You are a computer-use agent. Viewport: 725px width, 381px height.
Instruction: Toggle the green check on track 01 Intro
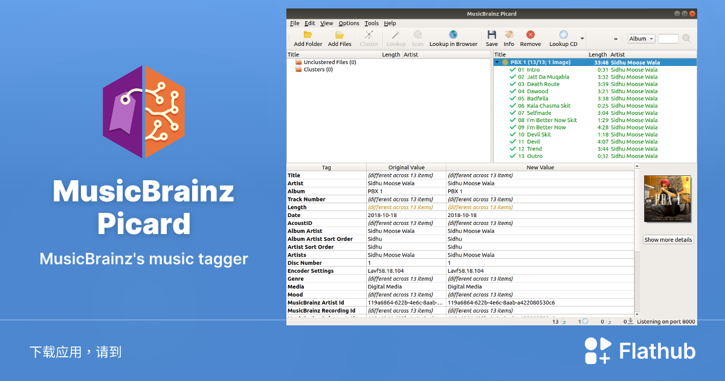pyautogui.click(x=512, y=70)
